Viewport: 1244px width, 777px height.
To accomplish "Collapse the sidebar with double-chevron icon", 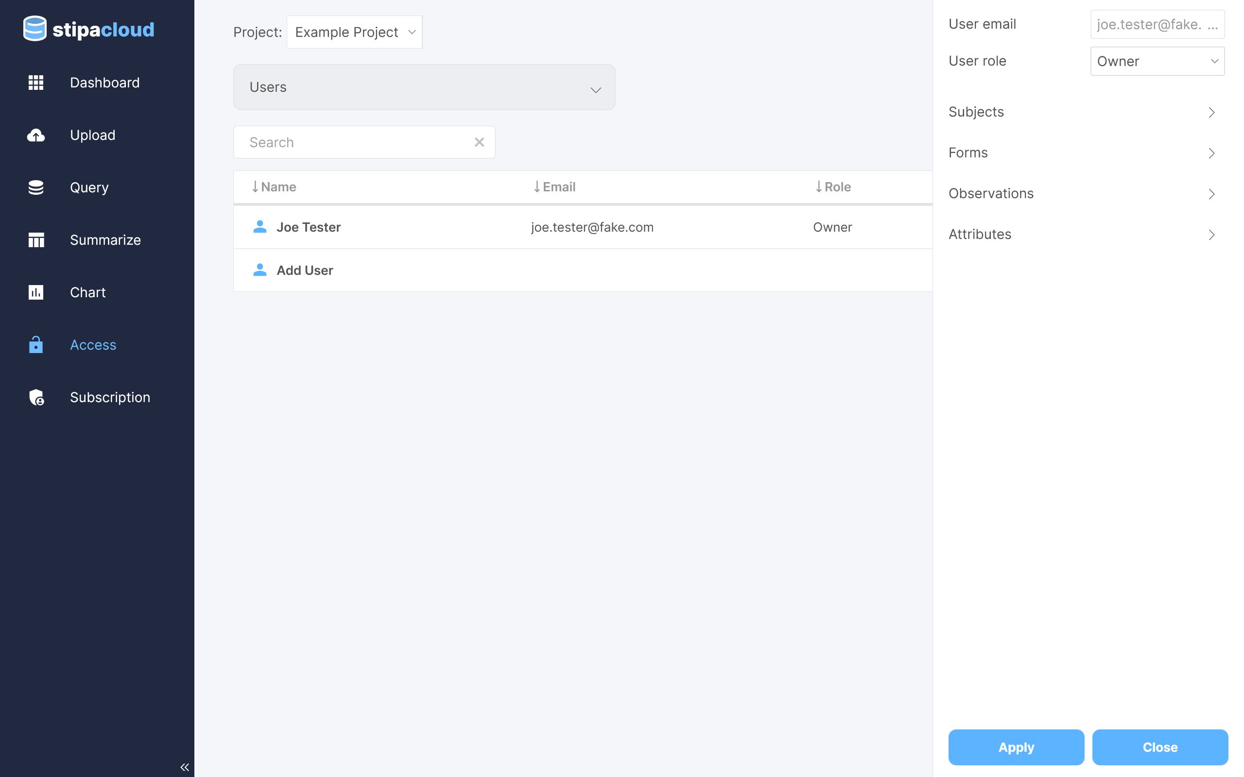I will click(x=185, y=767).
